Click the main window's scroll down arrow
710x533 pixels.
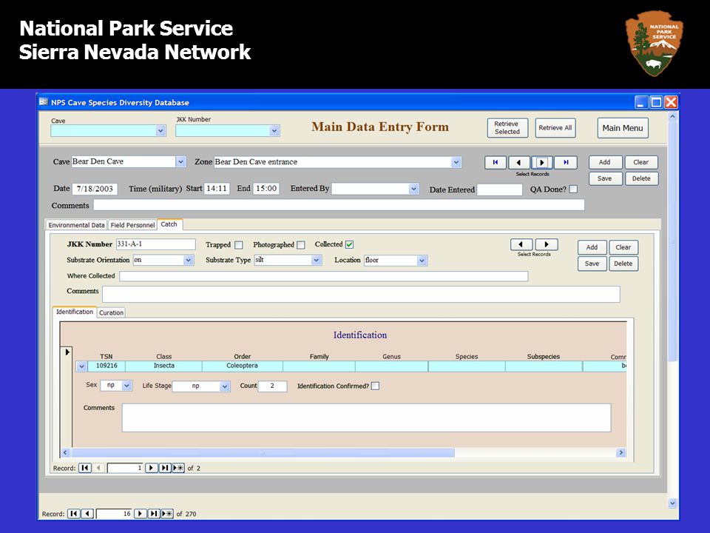click(672, 503)
